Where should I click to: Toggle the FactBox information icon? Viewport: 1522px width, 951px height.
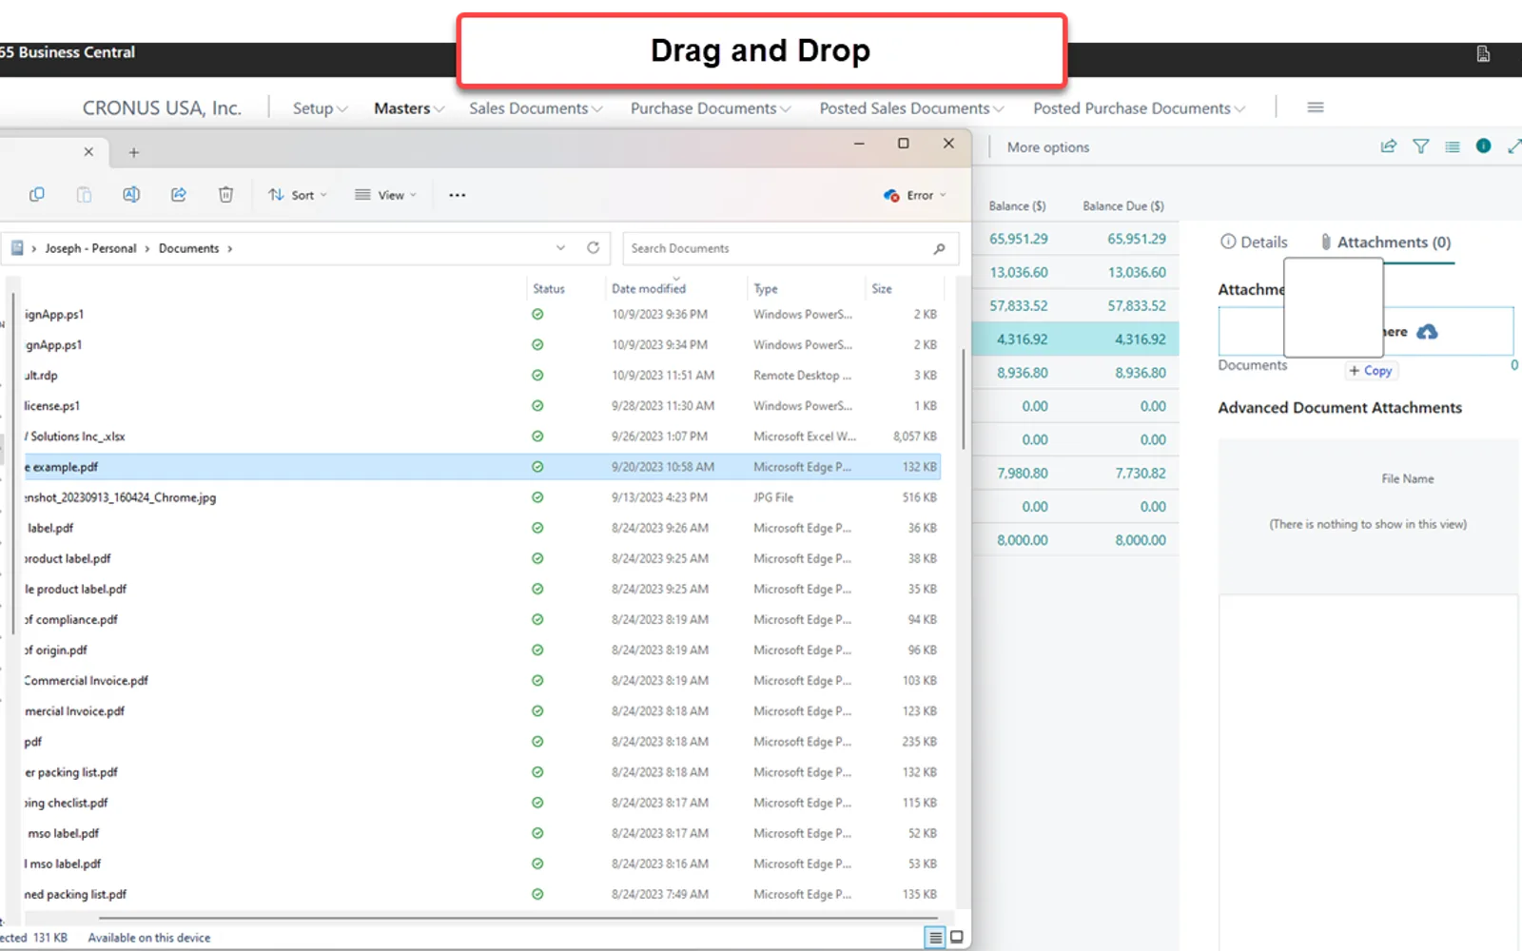tap(1484, 146)
